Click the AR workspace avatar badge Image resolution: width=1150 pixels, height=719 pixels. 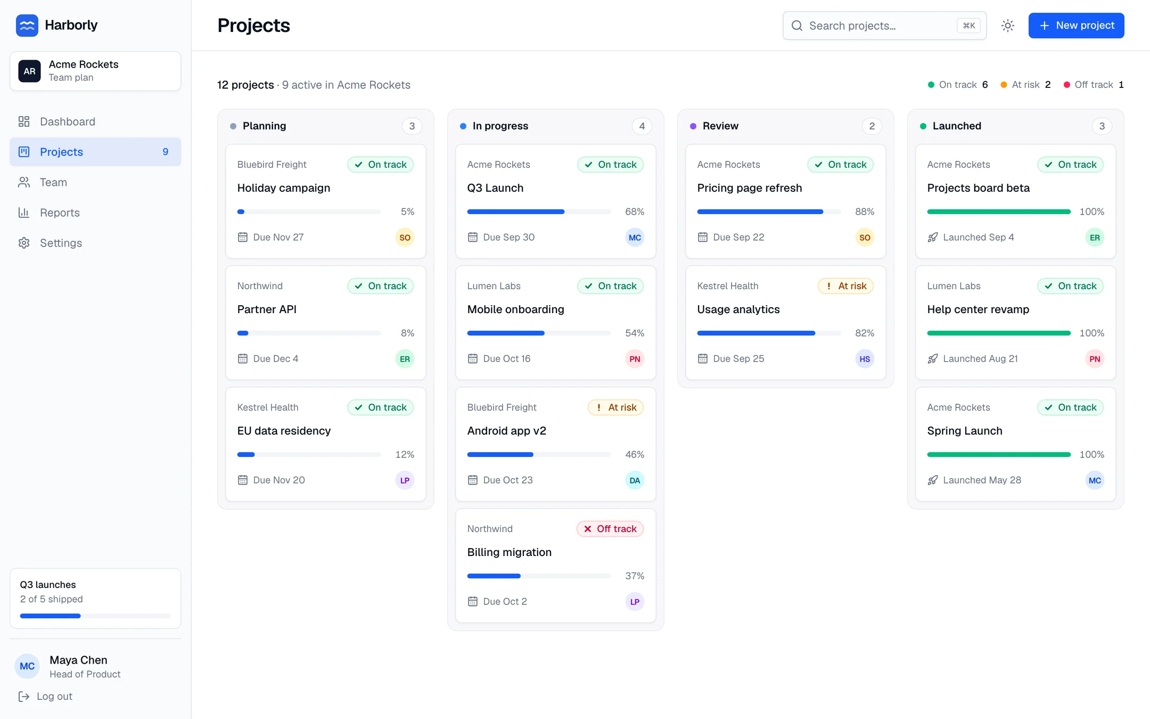click(x=29, y=71)
